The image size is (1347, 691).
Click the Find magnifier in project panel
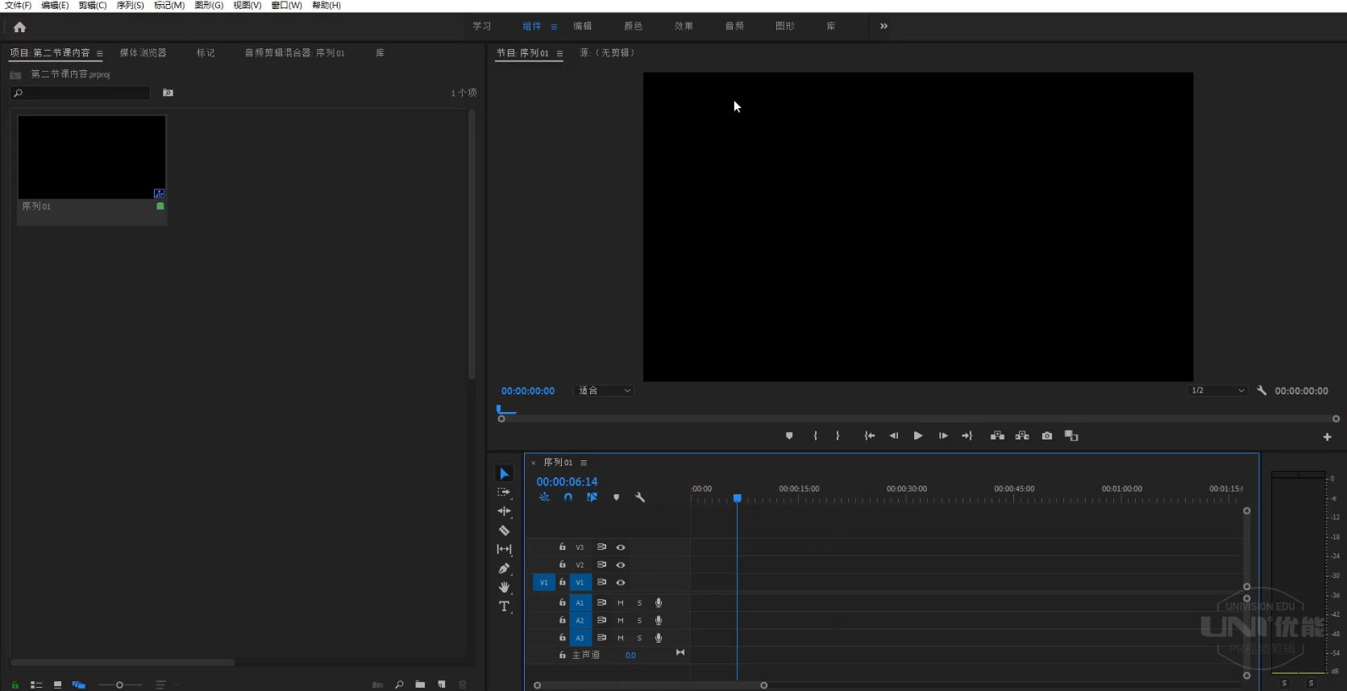tap(399, 685)
